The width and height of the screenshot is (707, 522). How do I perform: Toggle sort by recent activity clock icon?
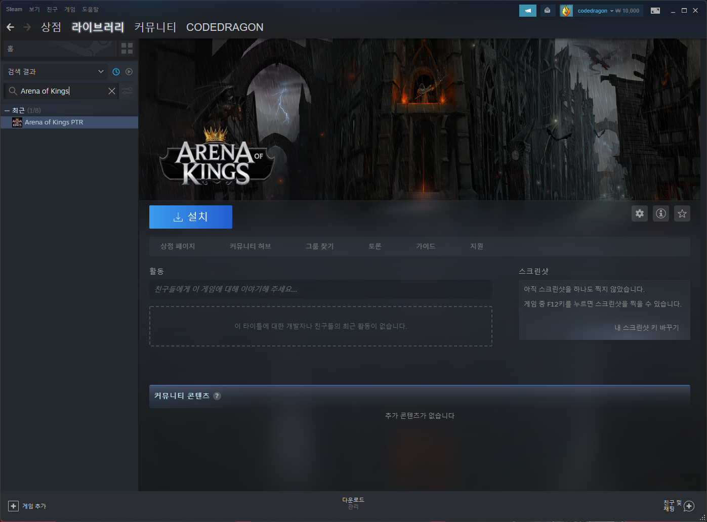tap(116, 72)
